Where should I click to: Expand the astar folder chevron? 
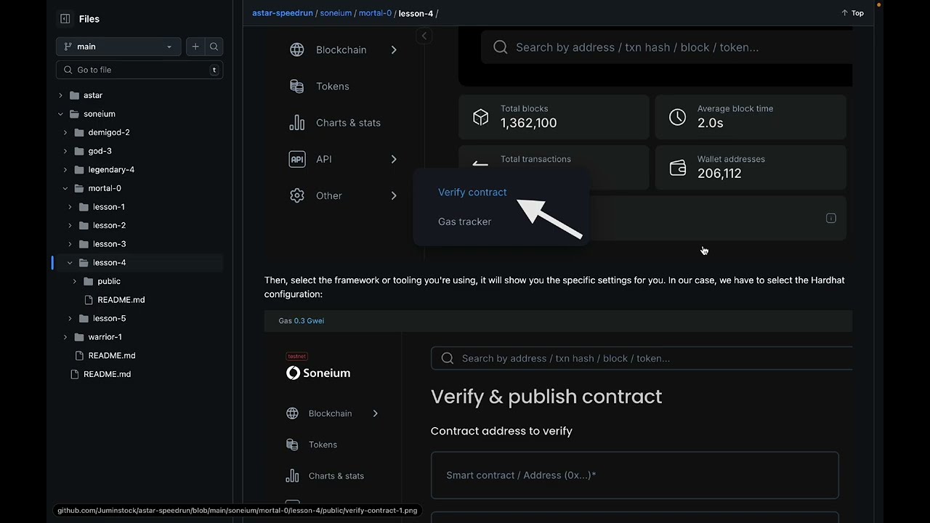(61, 95)
